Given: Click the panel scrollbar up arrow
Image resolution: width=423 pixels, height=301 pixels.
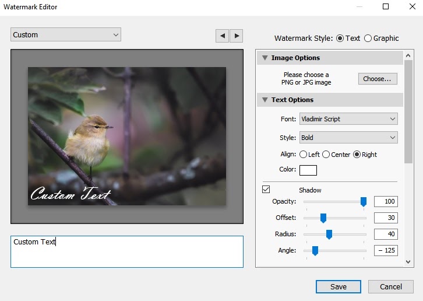Looking at the screenshot, I should click(408, 55).
